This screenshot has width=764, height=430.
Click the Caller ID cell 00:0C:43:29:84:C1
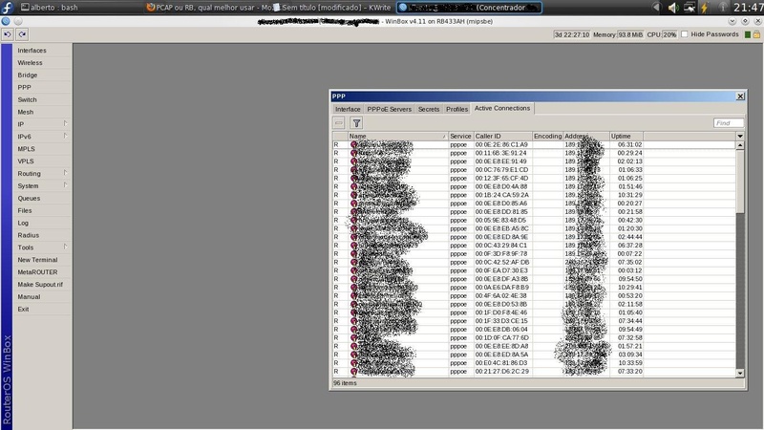coord(501,246)
